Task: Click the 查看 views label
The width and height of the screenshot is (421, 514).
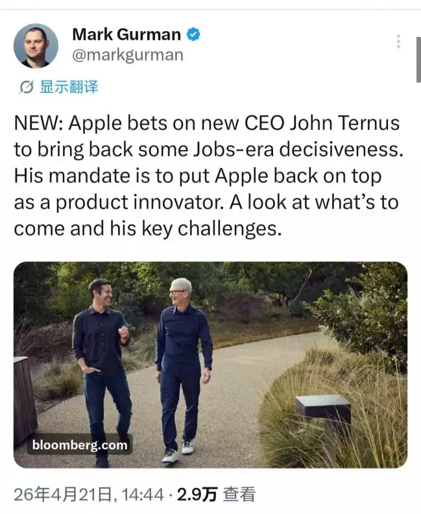Action: [x=239, y=495]
